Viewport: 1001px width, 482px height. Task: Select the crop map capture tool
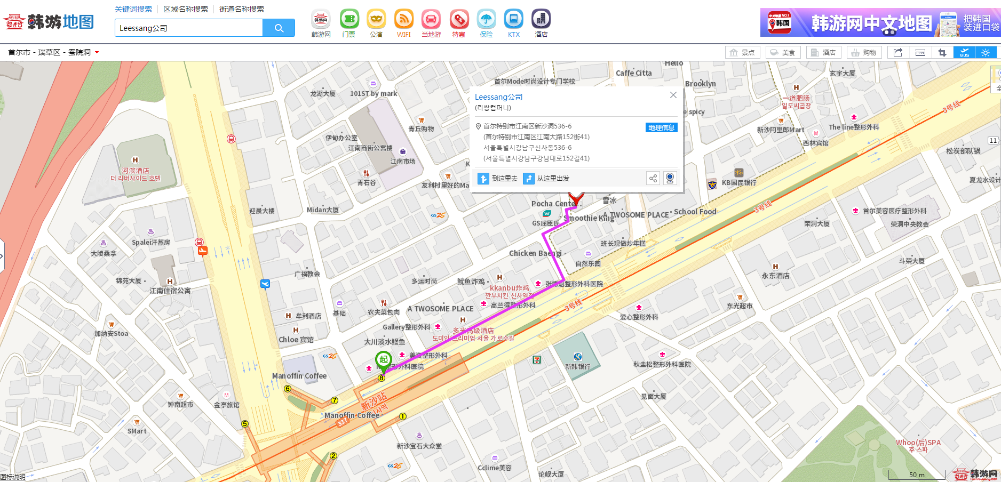(942, 52)
